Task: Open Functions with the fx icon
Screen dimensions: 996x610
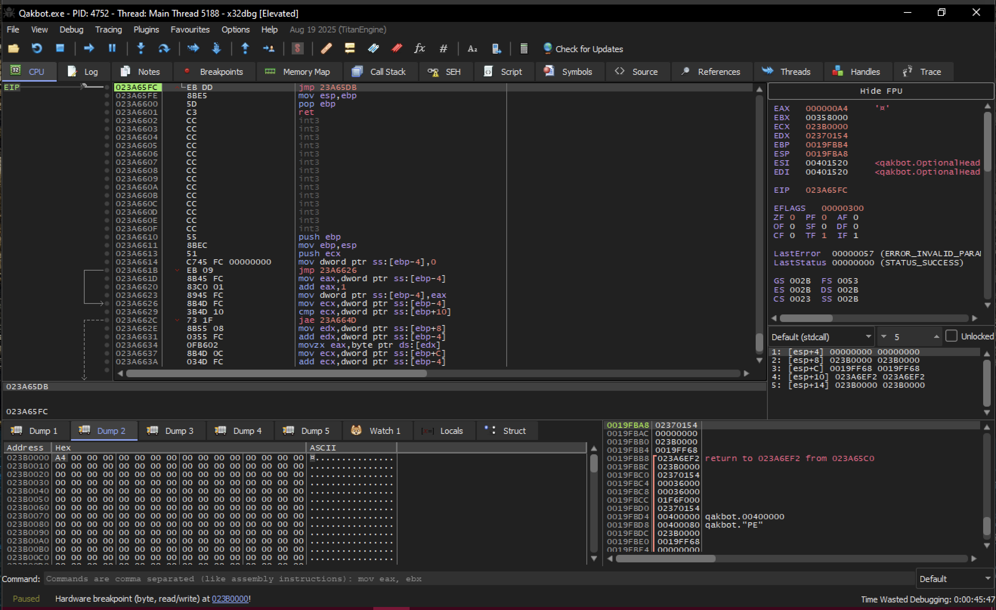Action: [x=419, y=48]
